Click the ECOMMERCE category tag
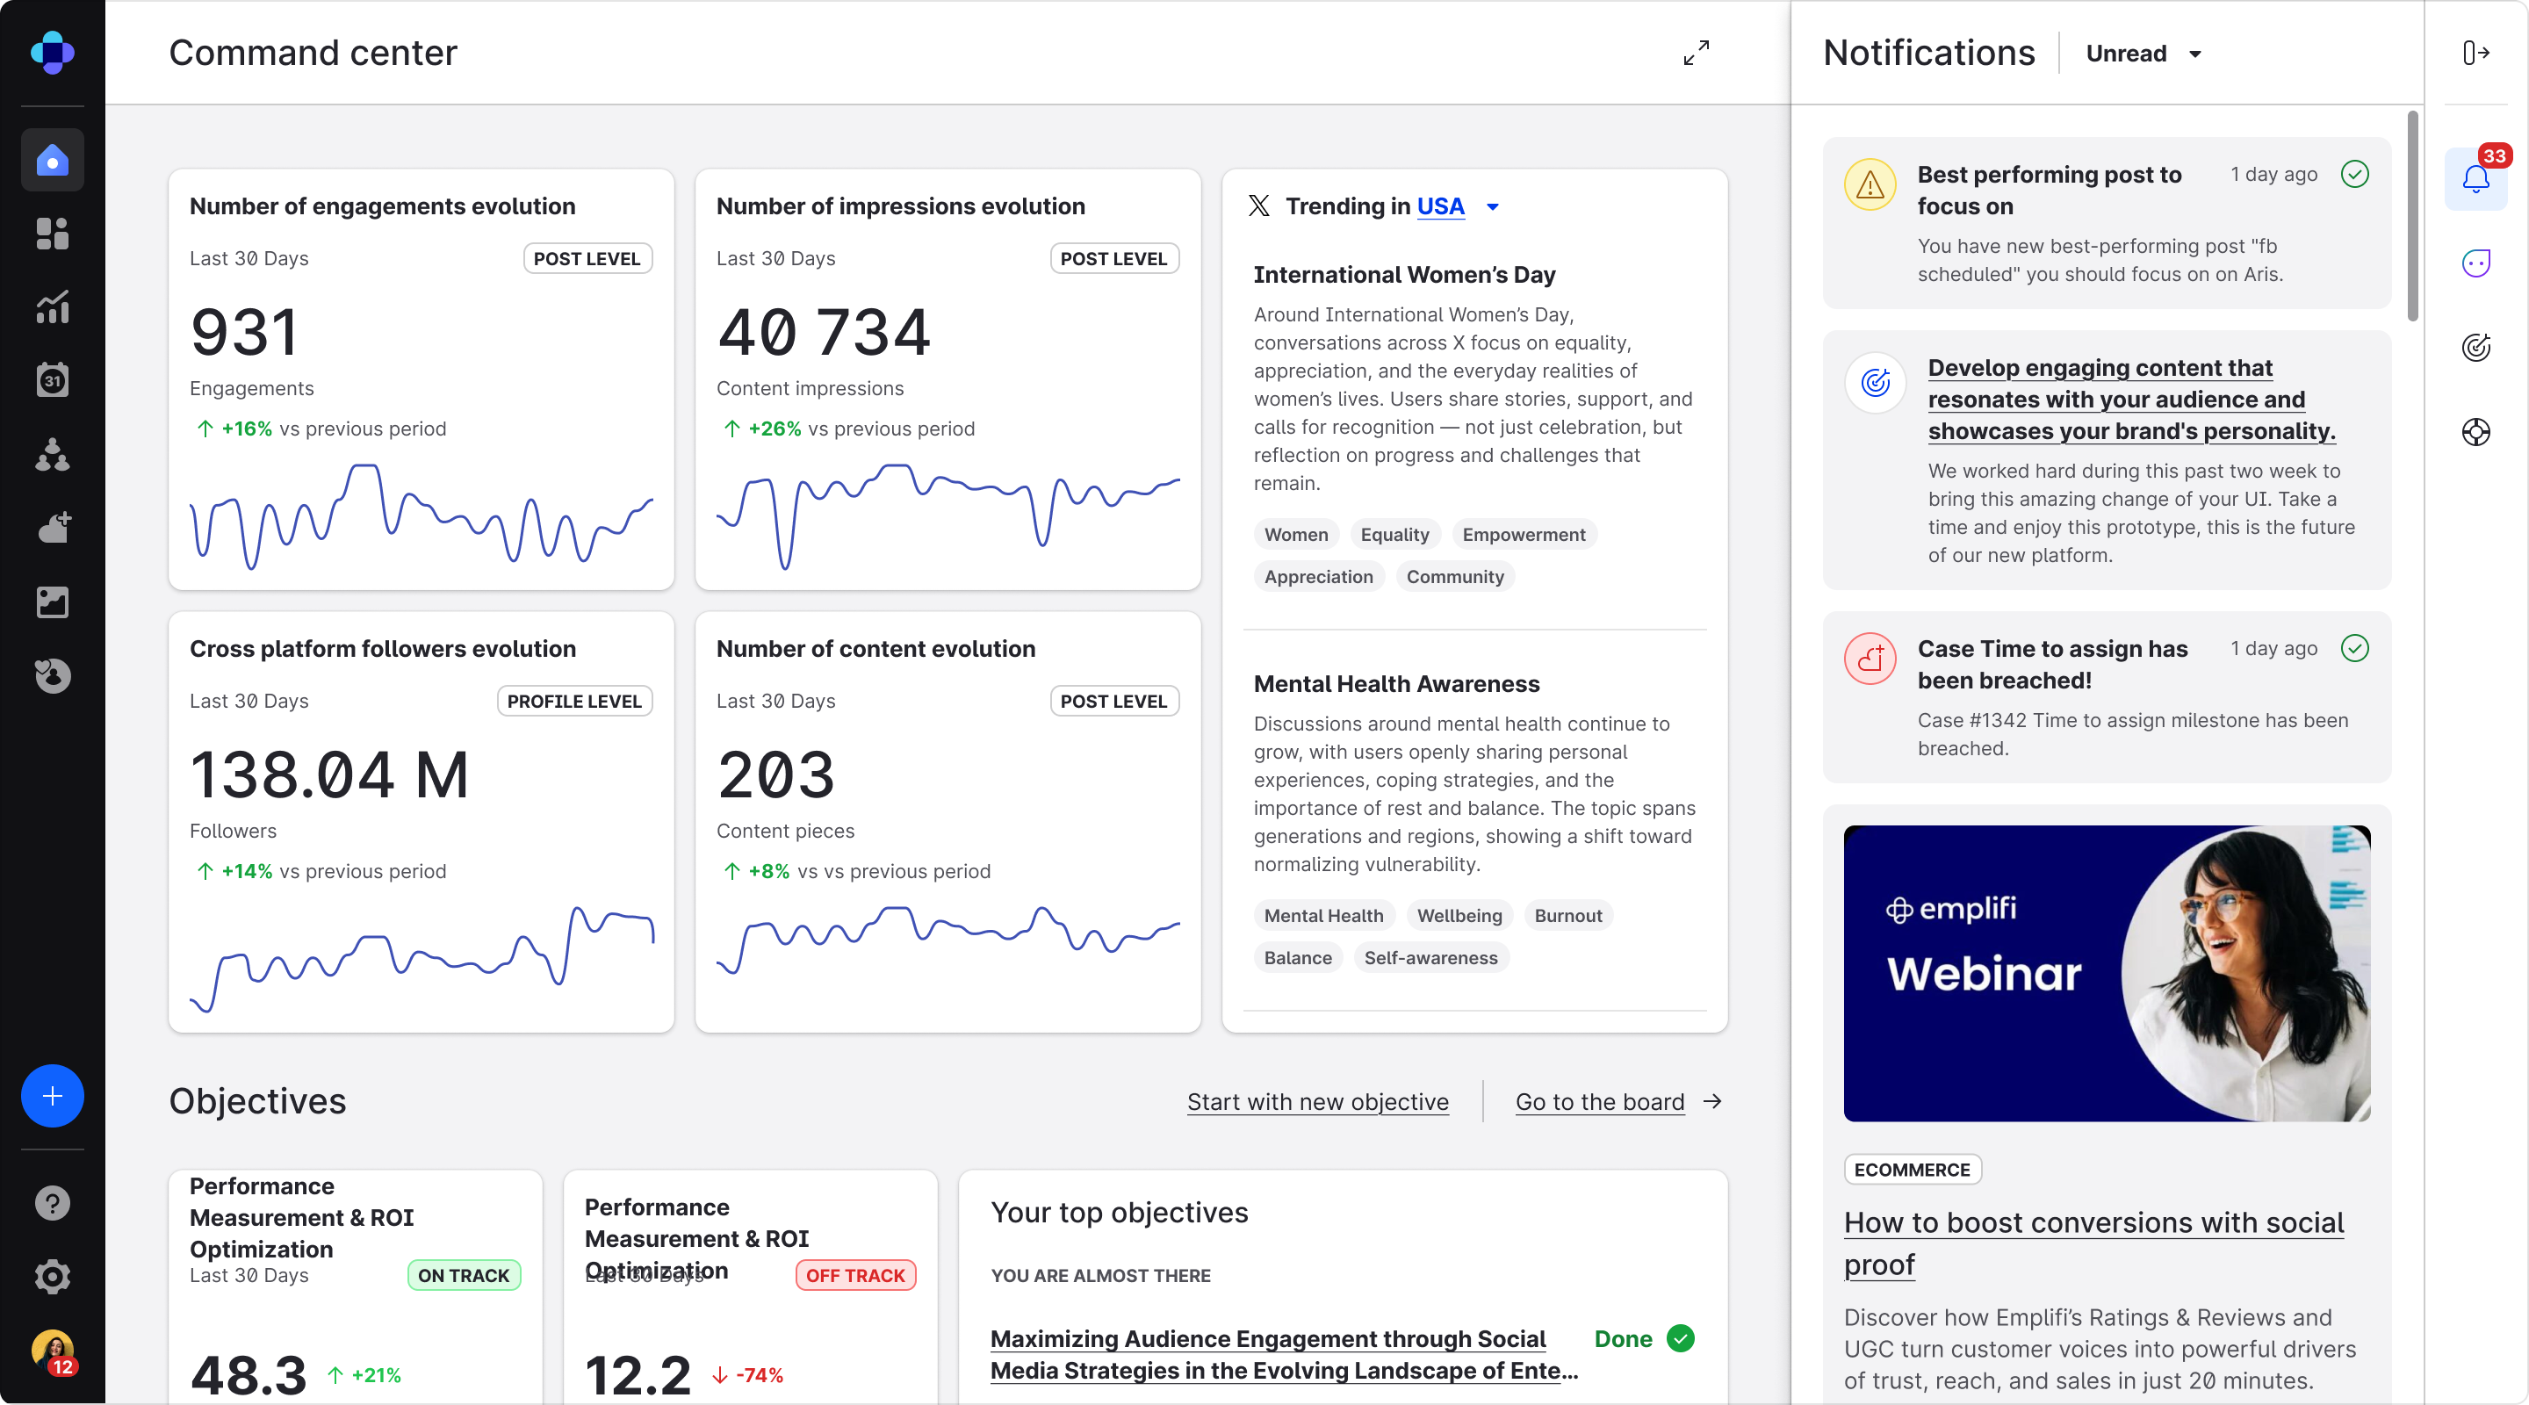 point(1912,1171)
